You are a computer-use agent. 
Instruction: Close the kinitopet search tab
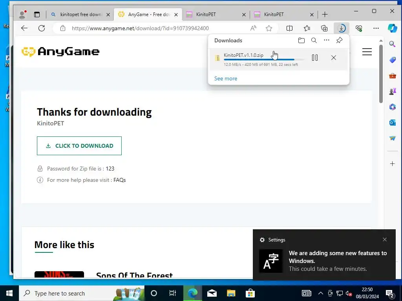108,15
